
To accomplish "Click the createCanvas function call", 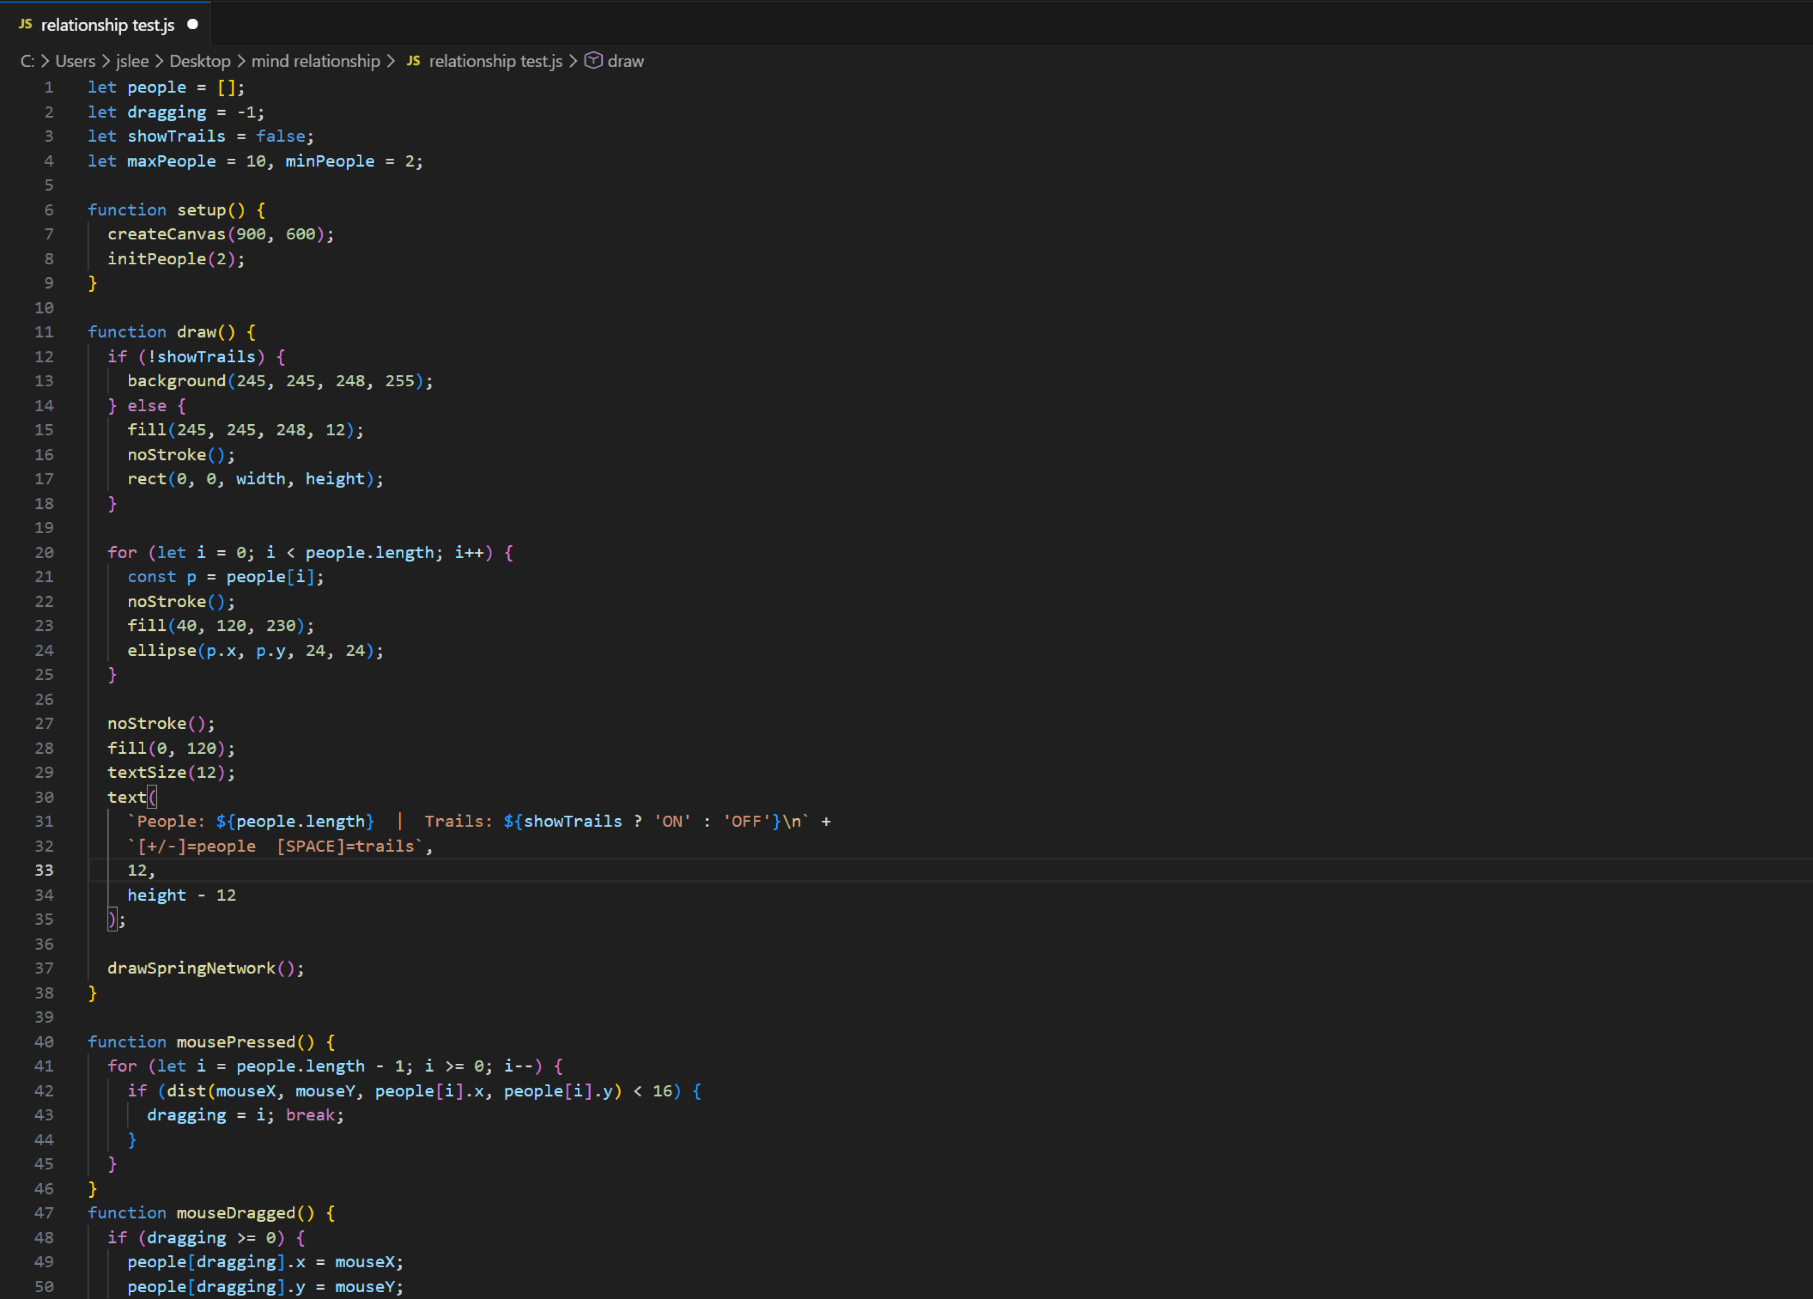I will (166, 234).
